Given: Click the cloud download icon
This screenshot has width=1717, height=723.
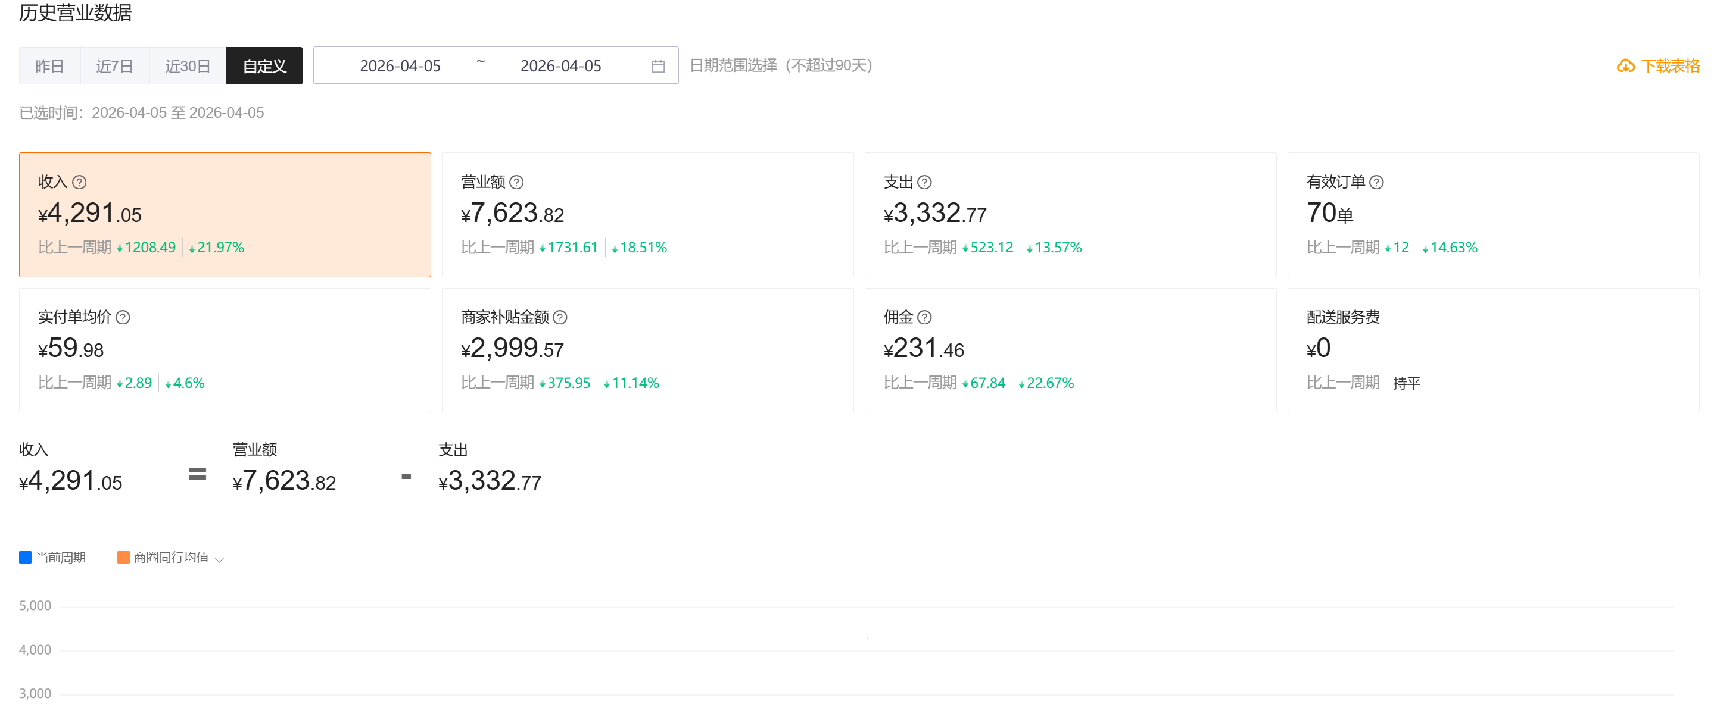Looking at the screenshot, I should (x=1626, y=66).
